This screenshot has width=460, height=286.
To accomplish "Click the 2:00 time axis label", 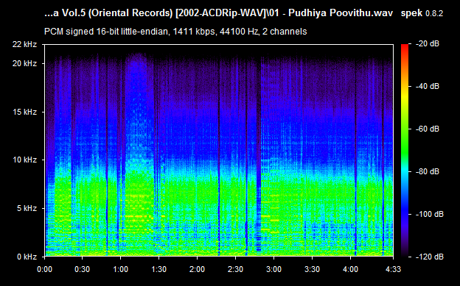I will click(197, 269).
